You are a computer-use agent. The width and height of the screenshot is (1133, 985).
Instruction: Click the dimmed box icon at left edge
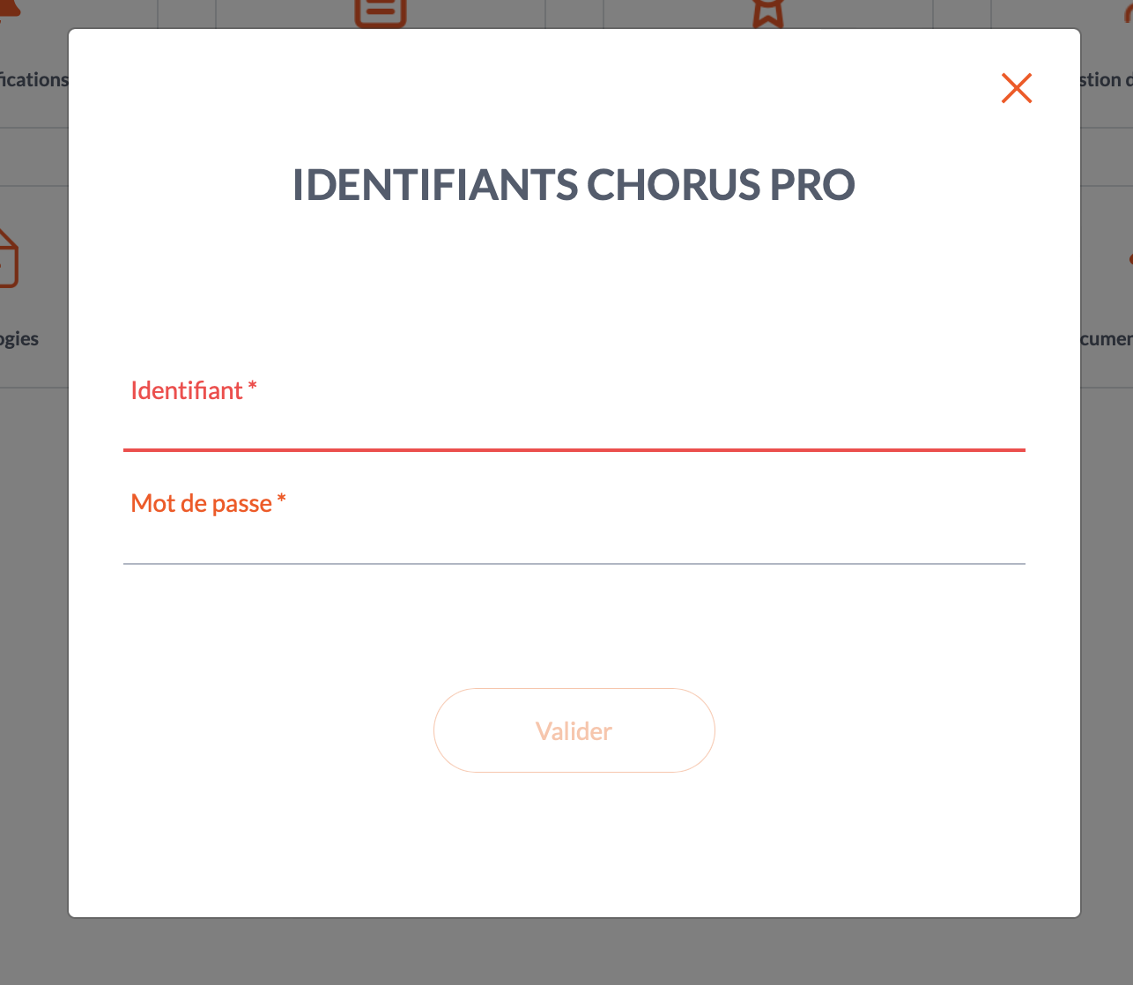[x=8, y=259]
